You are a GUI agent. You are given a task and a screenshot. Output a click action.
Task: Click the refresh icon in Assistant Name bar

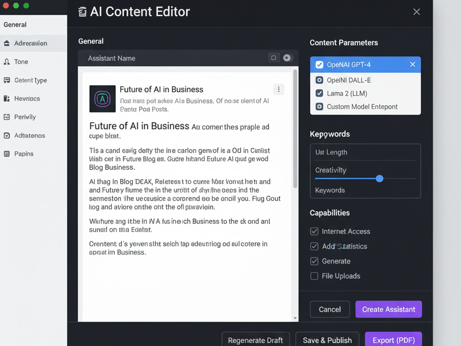click(273, 58)
